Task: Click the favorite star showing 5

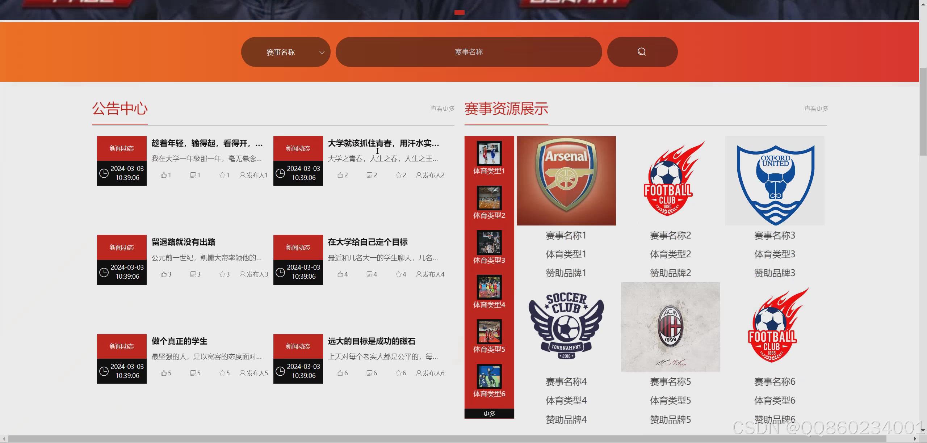Action: tap(222, 373)
